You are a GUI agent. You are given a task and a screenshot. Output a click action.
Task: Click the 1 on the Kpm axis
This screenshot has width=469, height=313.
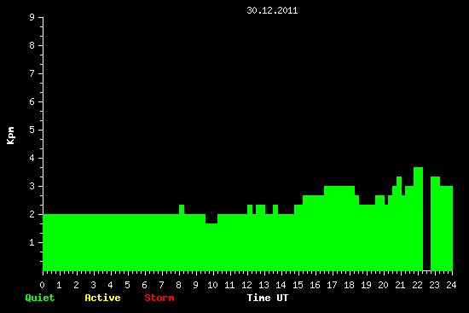[x=32, y=242]
